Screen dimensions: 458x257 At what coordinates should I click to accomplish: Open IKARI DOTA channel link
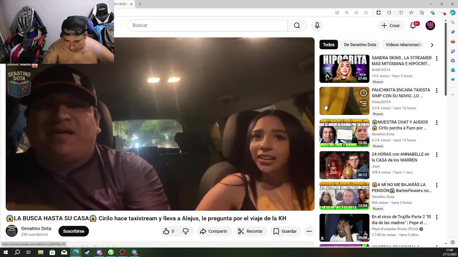coord(381,70)
